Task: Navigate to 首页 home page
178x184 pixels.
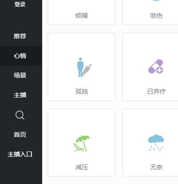Action: [x=20, y=135]
